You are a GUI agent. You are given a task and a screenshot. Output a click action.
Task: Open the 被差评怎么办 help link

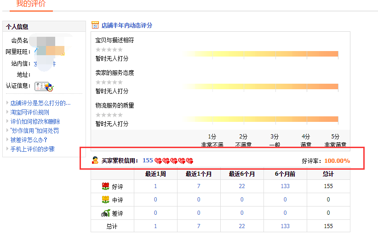click(29, 140)
